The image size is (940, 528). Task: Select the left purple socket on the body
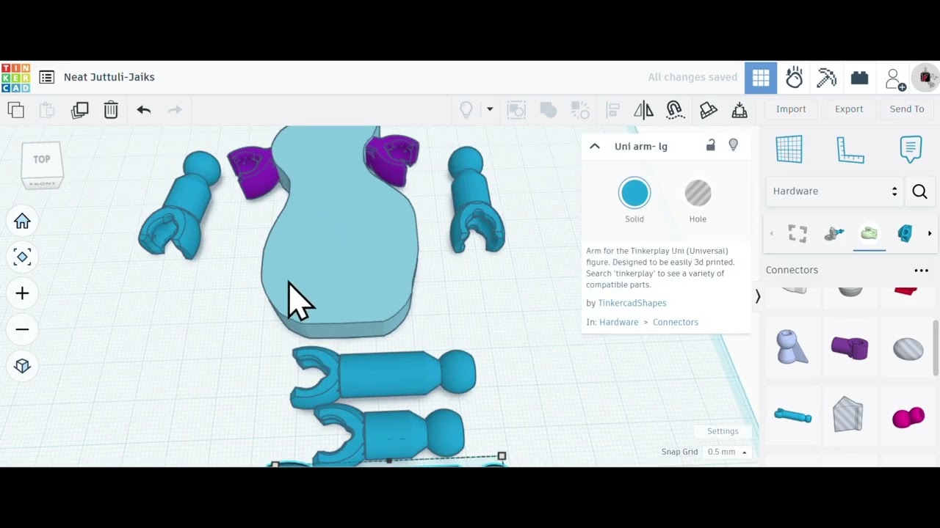[x=252, y=171]
